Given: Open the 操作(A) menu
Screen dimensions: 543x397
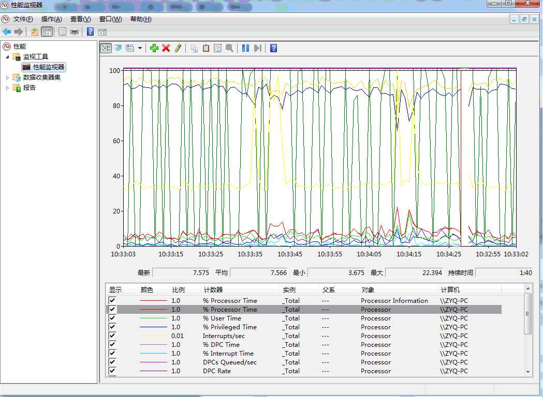Looking at the screenshot, I should [52, 19].
